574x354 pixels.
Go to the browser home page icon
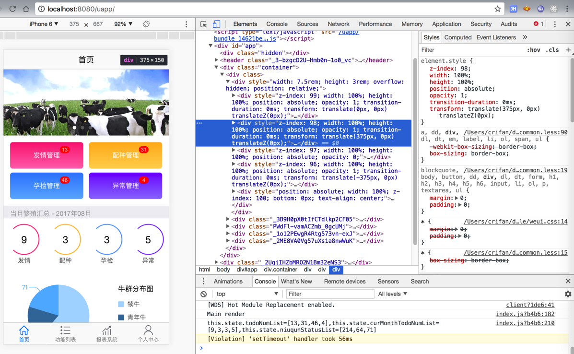[26, 9]
